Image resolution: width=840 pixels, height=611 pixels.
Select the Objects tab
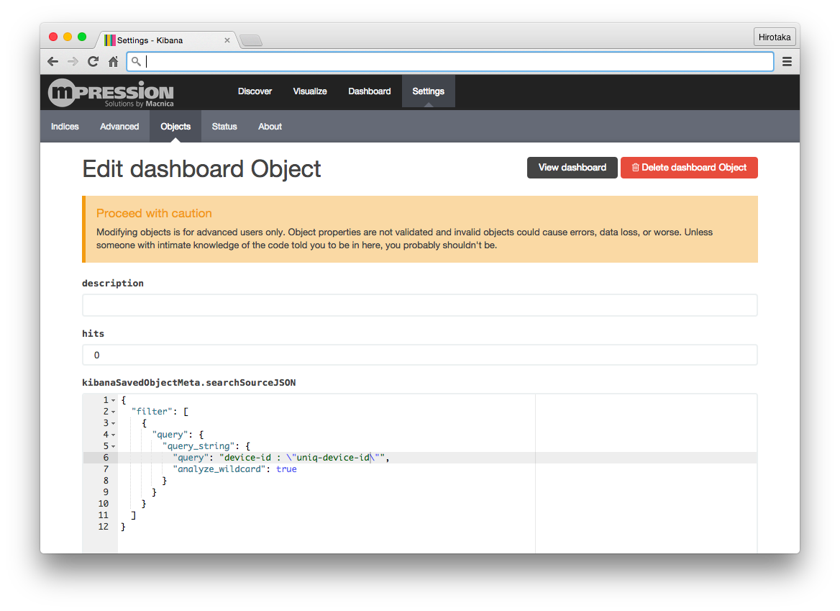[175, 127]
